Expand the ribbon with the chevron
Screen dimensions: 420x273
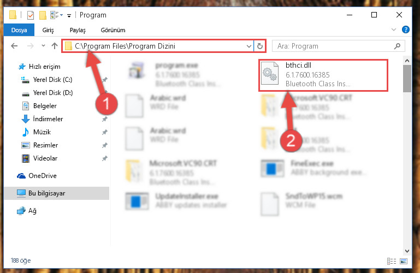(x=393, y=29)
